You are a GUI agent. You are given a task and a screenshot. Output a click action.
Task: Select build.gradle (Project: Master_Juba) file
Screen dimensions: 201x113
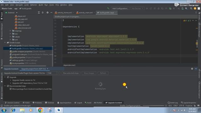24,46
